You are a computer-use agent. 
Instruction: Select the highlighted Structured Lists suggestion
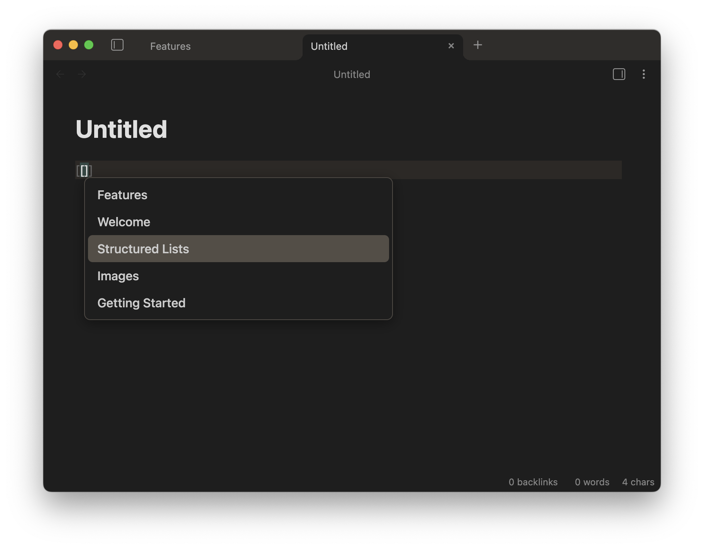pos(143,249)
